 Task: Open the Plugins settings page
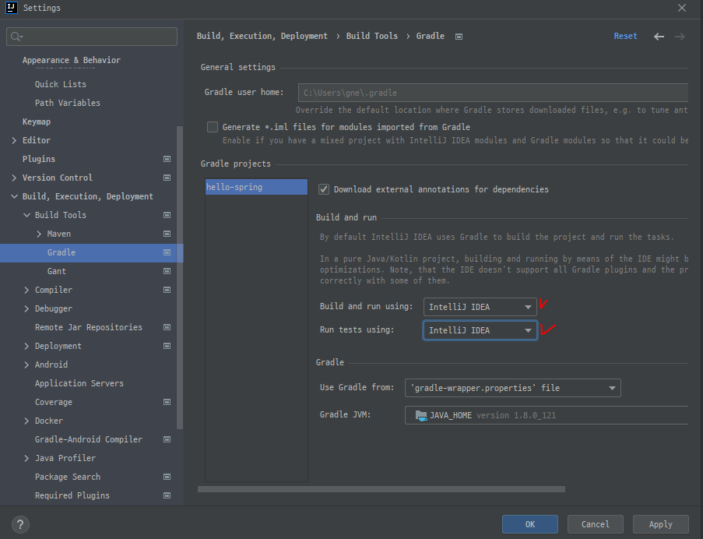(39, 159)
